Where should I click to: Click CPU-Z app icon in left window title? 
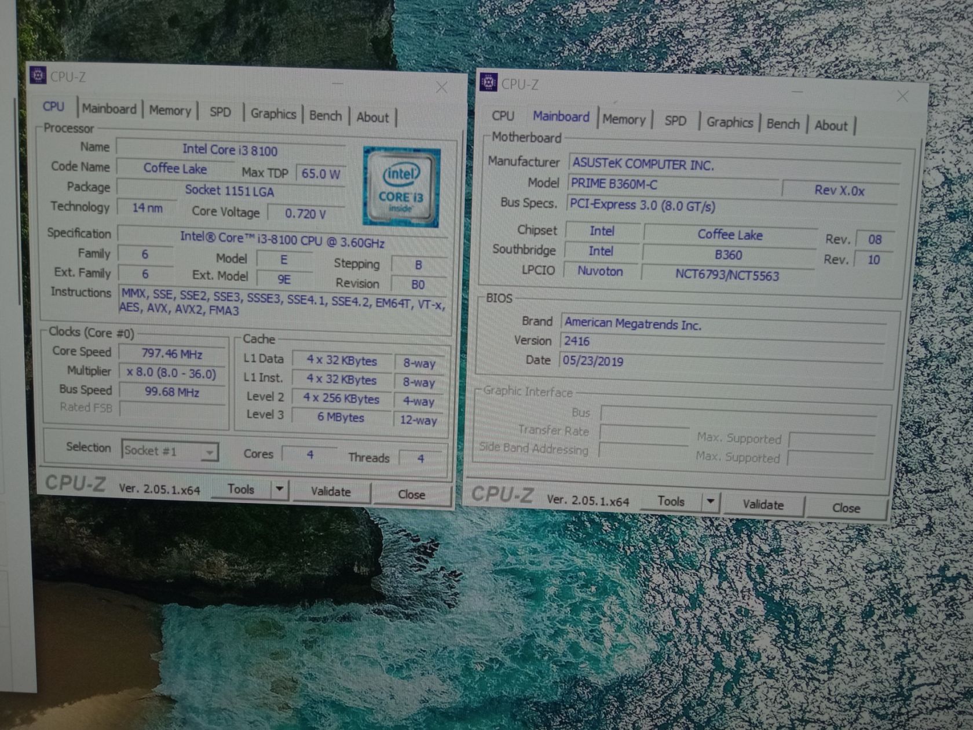coord(38,75)
